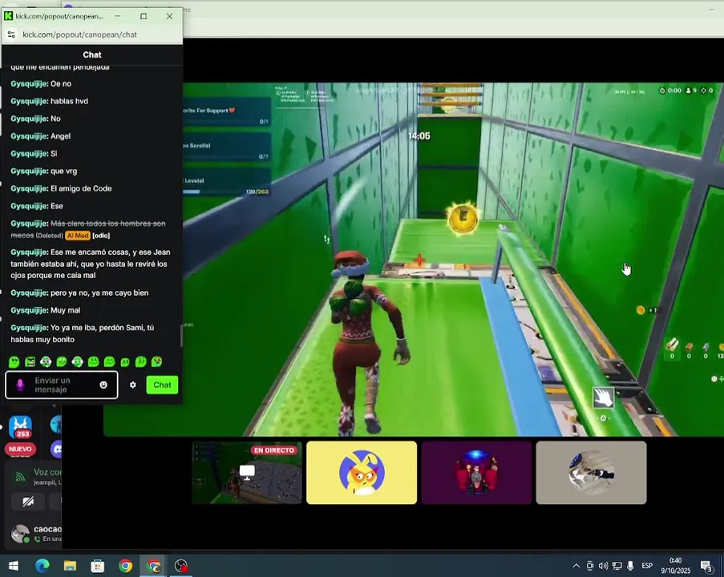Click the green voice connected signal icon
This screenshot has height=577, width=724.
coord(20,478)
